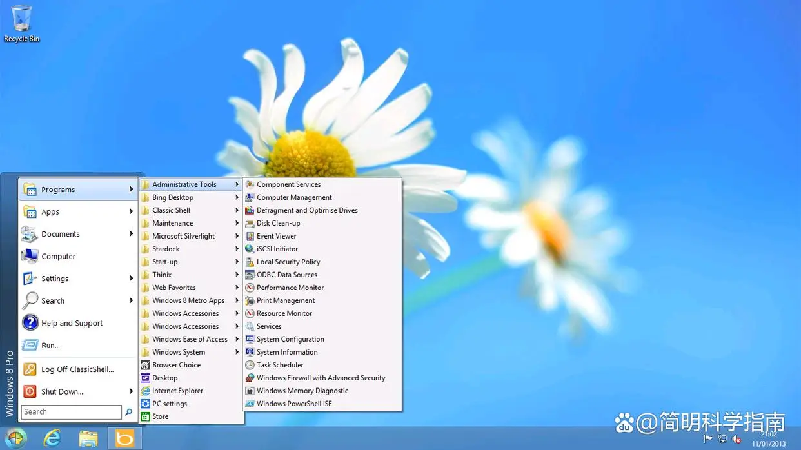Start Defragment and Optimise Drives
Viewport: 801px width, 450px height.
pyautogui.click(x=306, y=210)
